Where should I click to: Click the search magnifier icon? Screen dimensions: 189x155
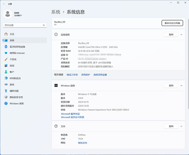pyautogui.click(x=45, y=25)
